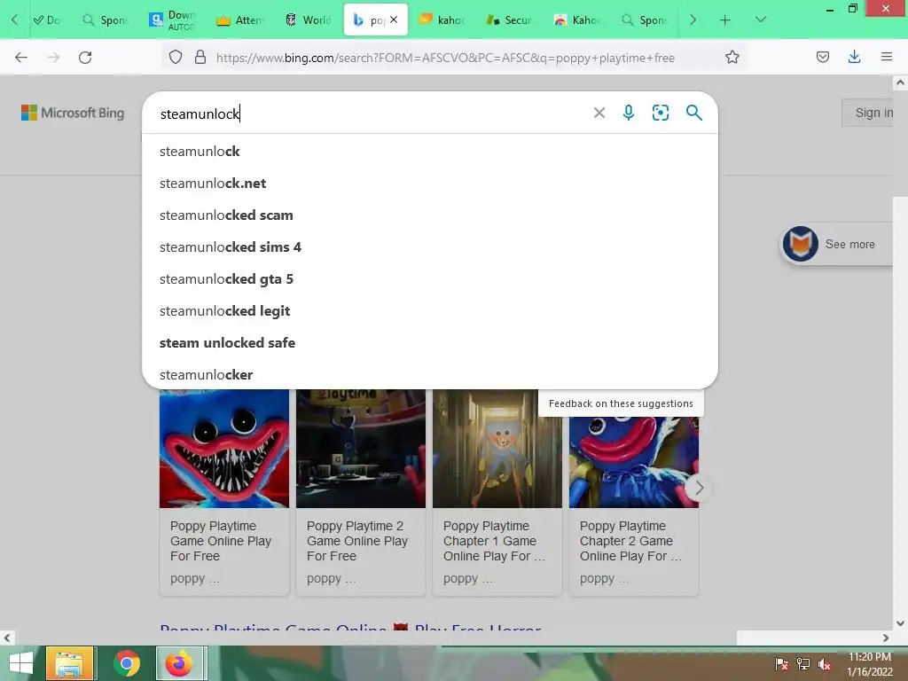Viewport: 908px width, 681px height.
Task: Open Firefox application menu
Action: (x=887, y=57)
